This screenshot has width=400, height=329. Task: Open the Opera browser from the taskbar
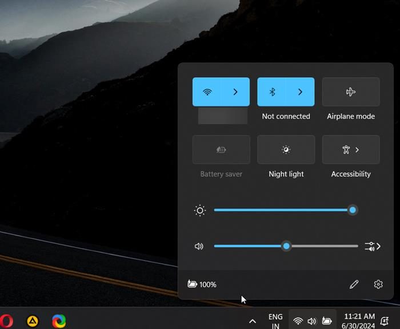tap(6, 321)
